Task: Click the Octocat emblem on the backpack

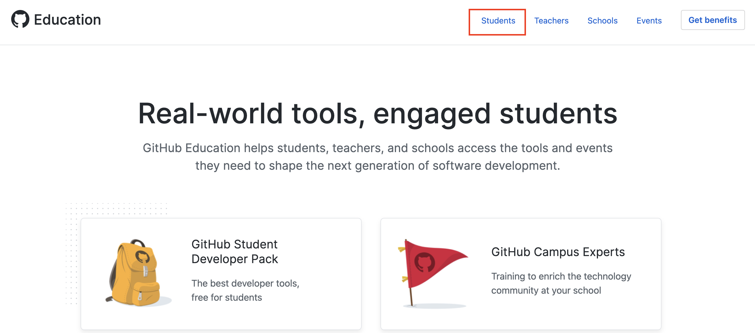Action: click(x=143, y=257)
